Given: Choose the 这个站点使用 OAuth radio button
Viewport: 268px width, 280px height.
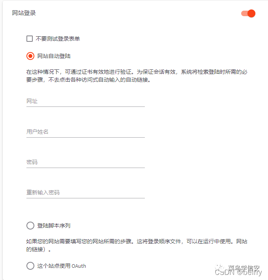Looking at the screenshot, I should 30,266.
